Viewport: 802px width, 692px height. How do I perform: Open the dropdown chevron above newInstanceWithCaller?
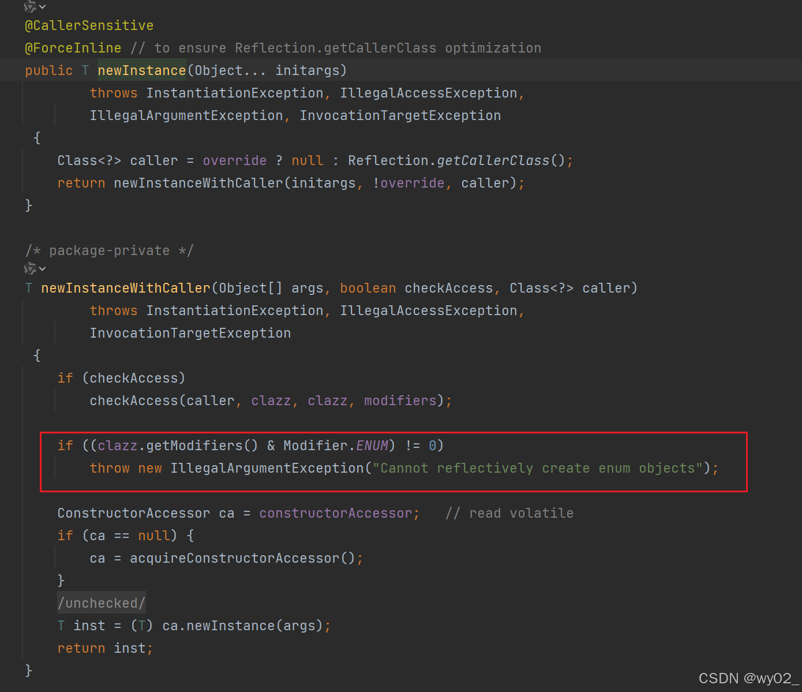pyautogui.click(x=42, y=269)
